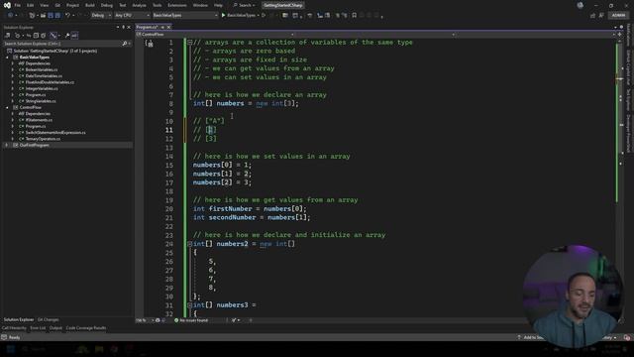Collapse code block at line 24
The image size is (634, 357).
click(x=189, y=244)
